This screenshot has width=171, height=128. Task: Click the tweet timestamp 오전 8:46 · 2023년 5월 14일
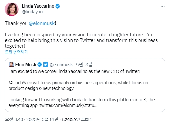pos(32,119)
